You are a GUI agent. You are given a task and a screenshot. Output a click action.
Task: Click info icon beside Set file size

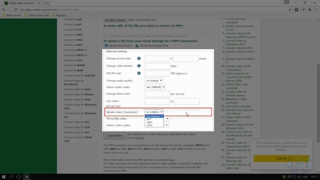pos(139,73)
